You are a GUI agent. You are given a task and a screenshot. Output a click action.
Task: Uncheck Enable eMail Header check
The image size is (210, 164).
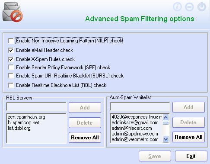(11, 50)
